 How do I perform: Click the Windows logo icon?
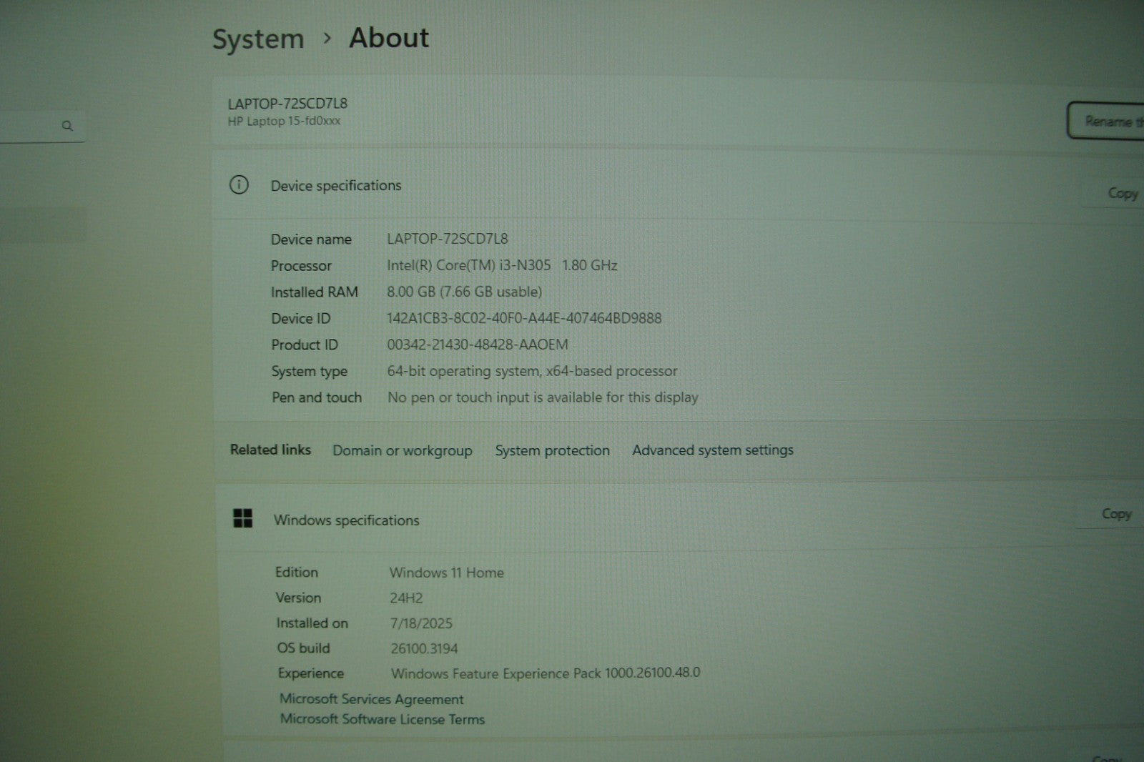pos(243,519)
